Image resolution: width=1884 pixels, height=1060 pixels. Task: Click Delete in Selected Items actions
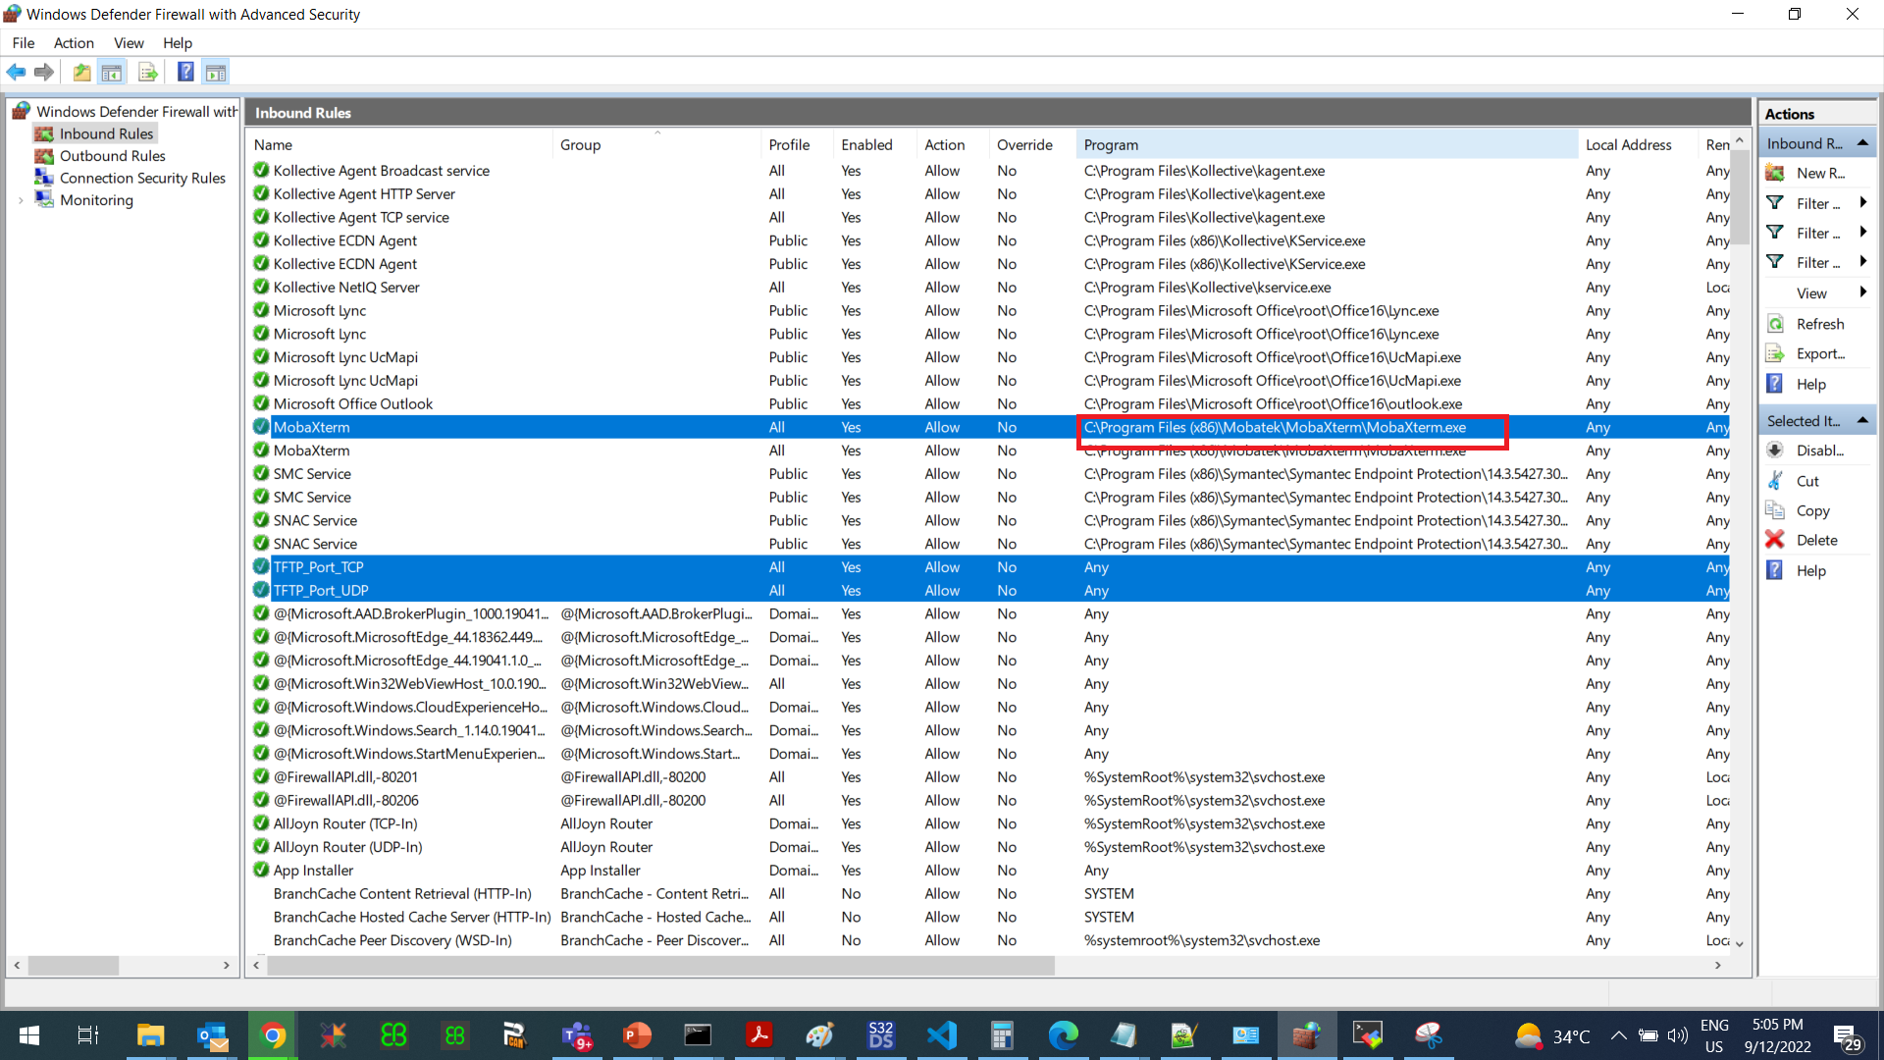1816,540
